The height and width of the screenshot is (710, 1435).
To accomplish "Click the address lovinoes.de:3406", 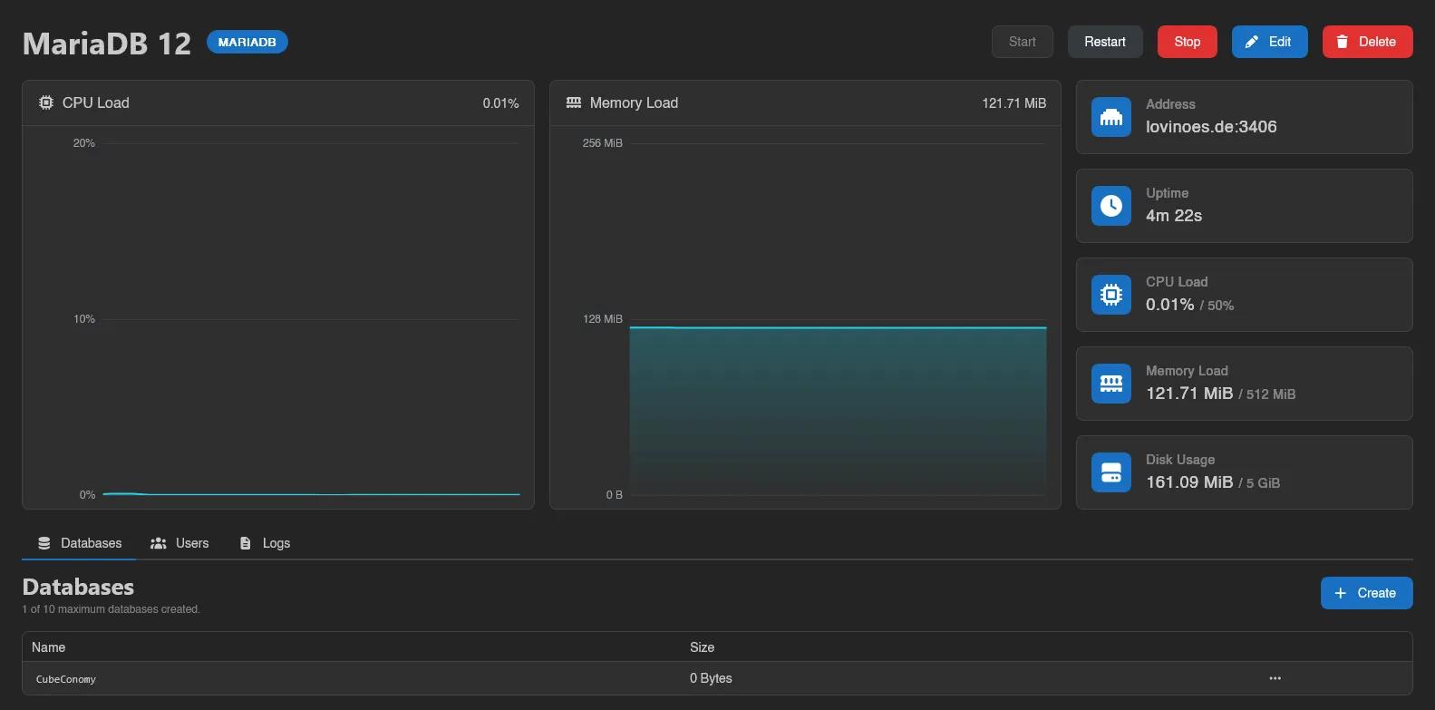I will tap(1211, 127).
